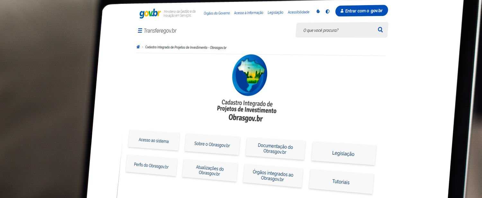Click the 'O que você procura?' search field
This screenshot has height=198, width=482.
pos(334,30)
